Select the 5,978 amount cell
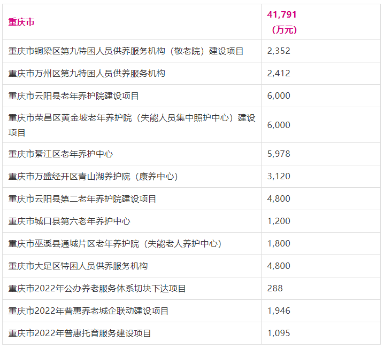This screenshot has height=350, width=384. [x=279, y=154]
